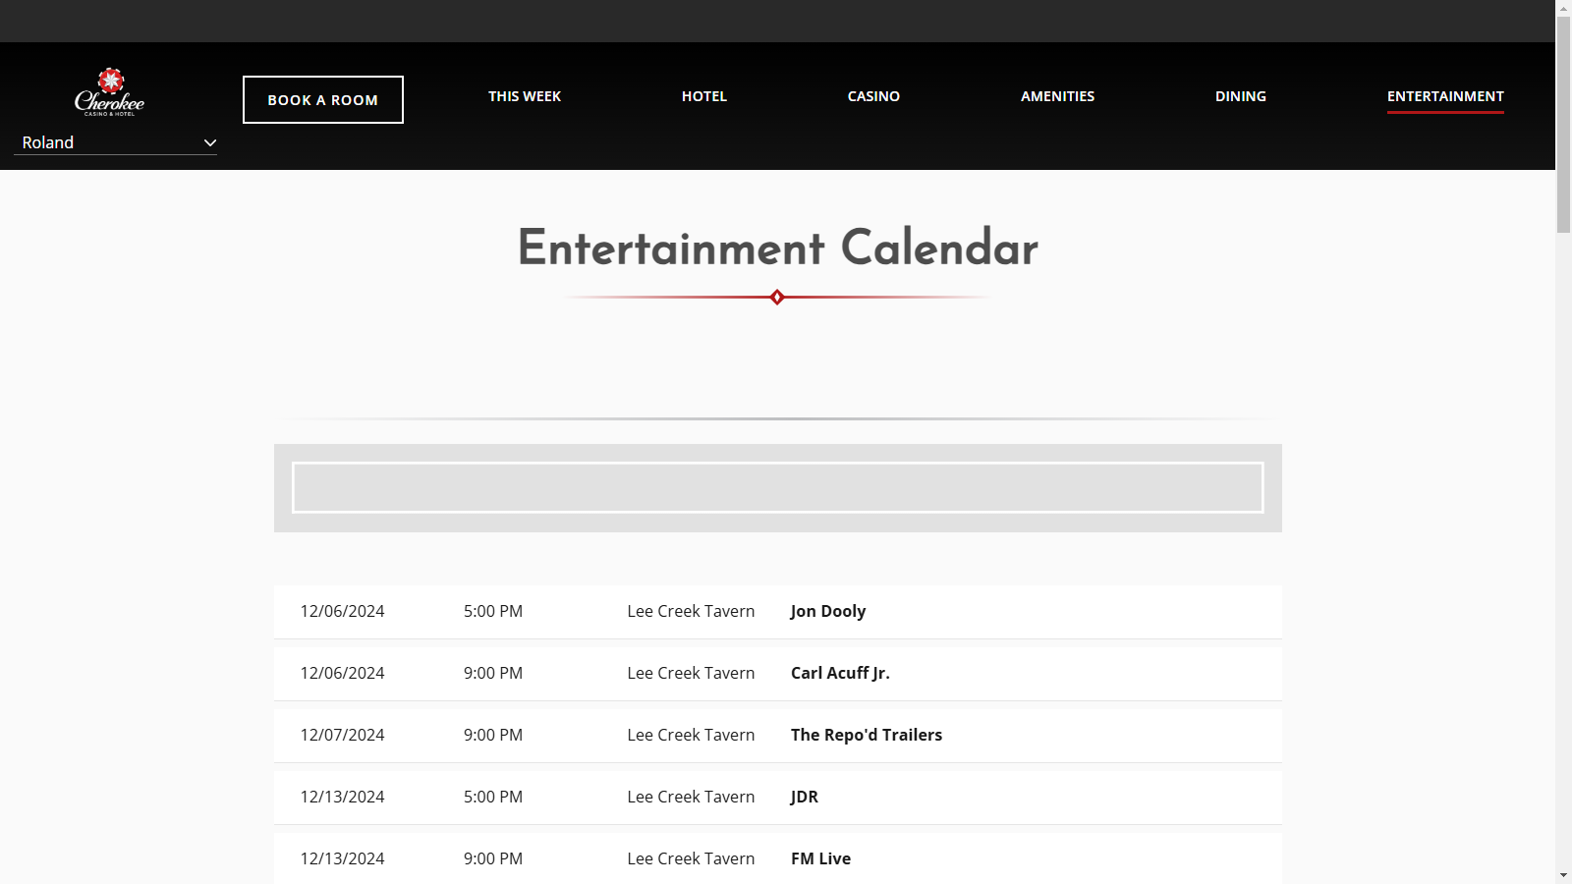
Task: Open the This Week menu
Action: (x=525, y=96)
